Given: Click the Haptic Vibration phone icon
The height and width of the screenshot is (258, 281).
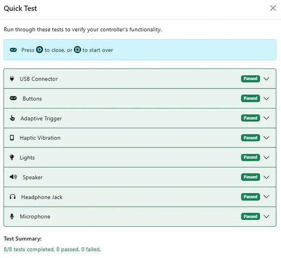Looking at the screenshot, I should click(x=12, y=138).
